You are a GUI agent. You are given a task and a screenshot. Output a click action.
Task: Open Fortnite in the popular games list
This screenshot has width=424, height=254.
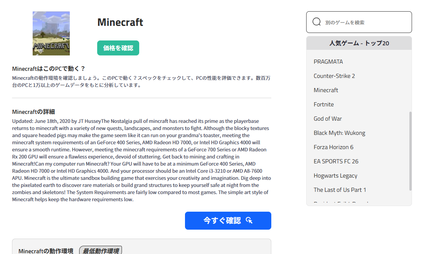(323, 105)
